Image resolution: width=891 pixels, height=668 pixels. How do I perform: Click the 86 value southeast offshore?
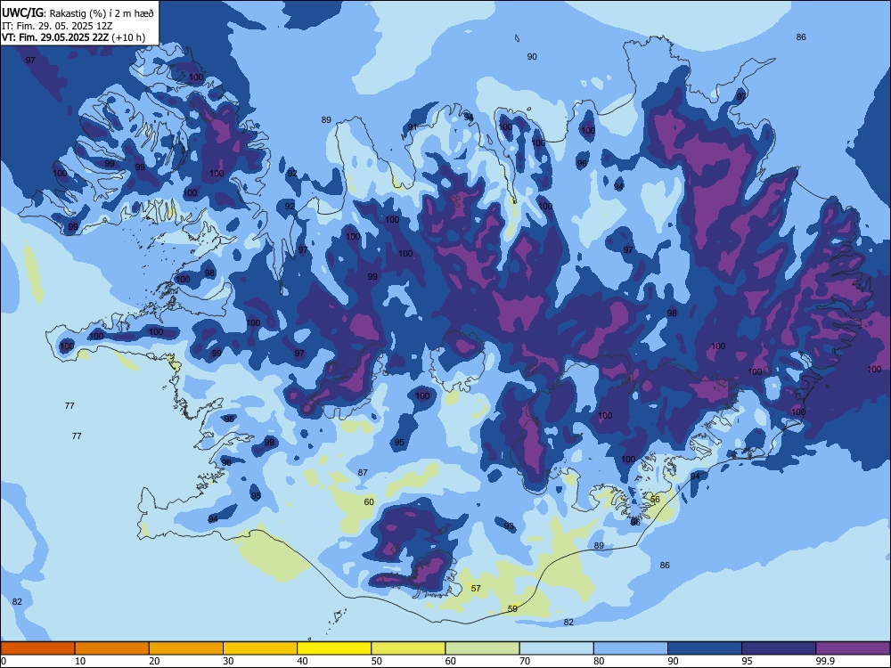coord(665,565)
